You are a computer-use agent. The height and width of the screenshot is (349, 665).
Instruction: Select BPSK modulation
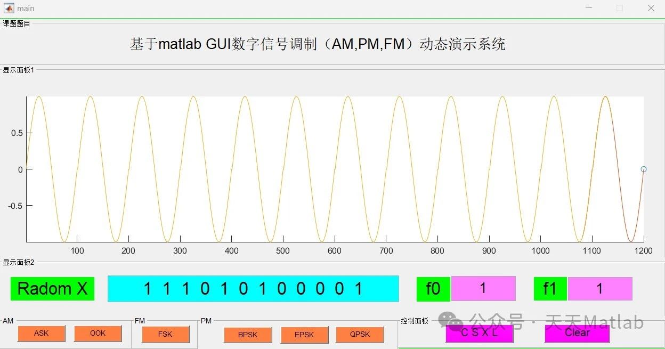coord(248,335)
